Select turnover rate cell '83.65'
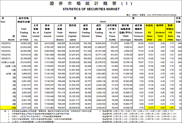 point(141,43)
